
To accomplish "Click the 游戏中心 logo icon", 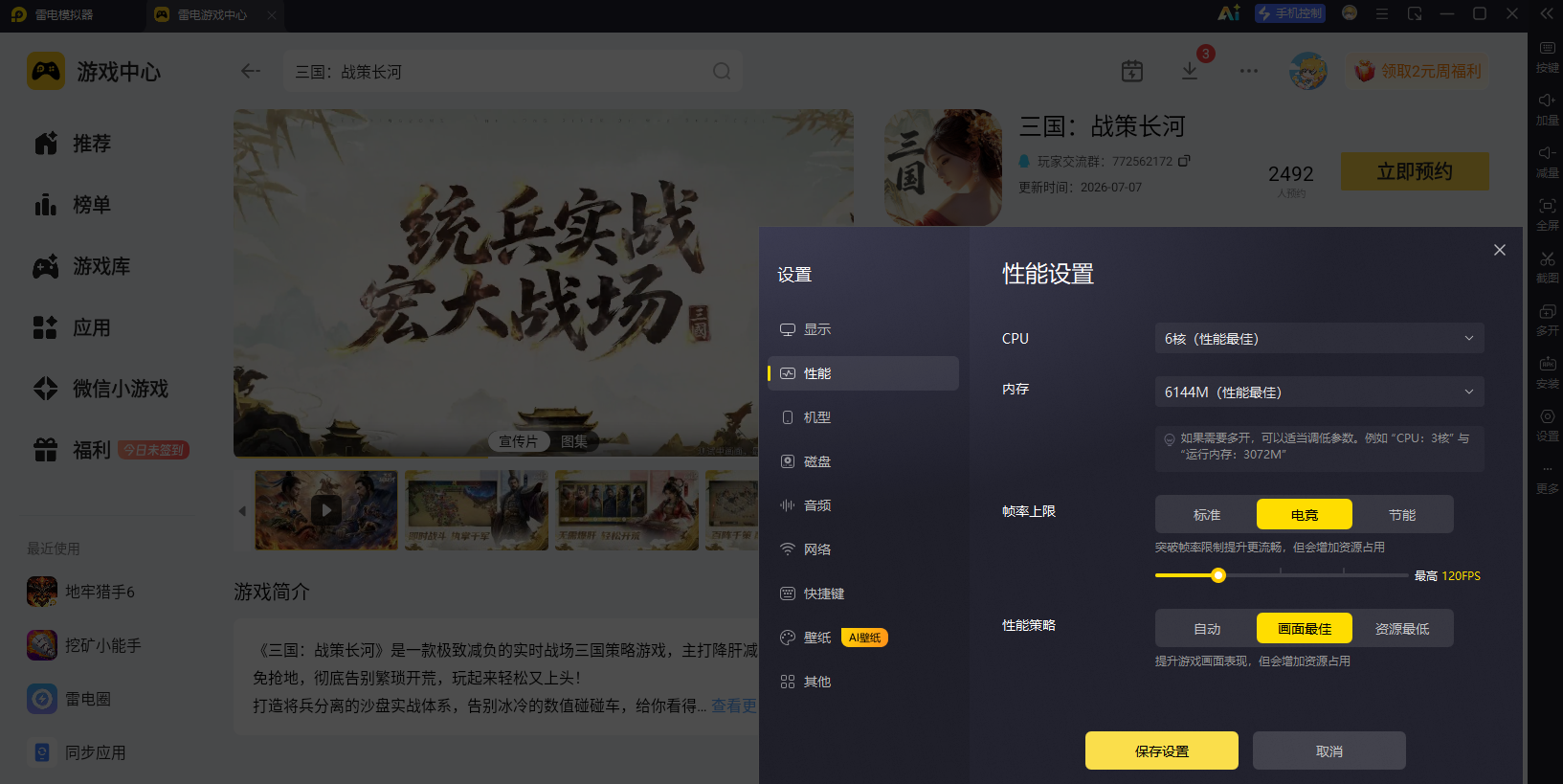I will coord(46,71).
